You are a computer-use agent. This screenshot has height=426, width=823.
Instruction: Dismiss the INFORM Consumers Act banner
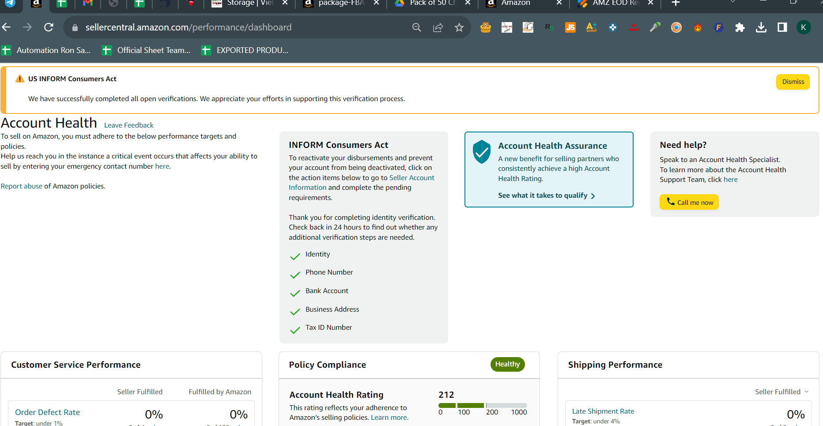pos(793,82)
